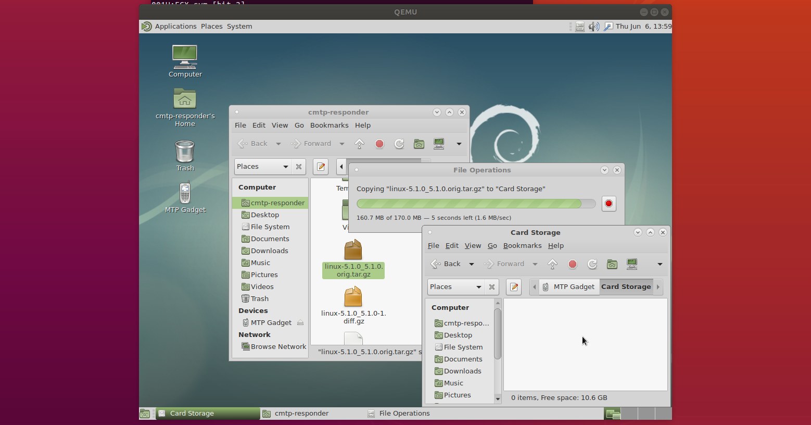Open the Computer desktop icon

pyautogui.click(x=185, y=61)
